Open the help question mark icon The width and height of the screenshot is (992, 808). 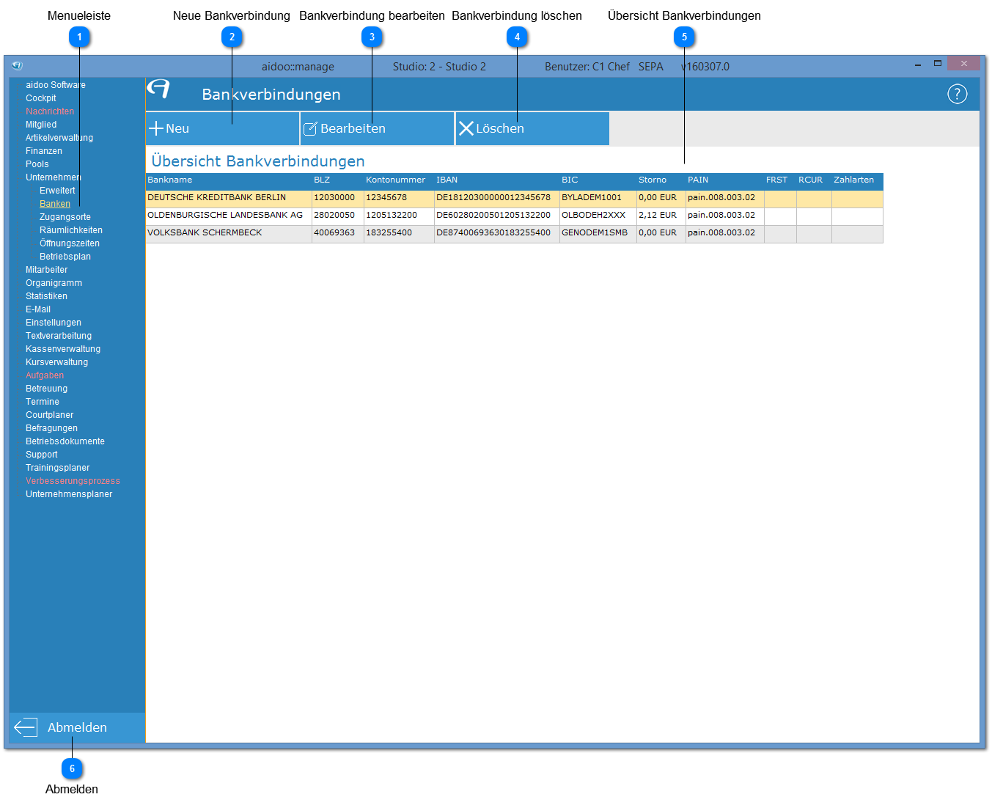pyautogui.click(x=957, y=94)
